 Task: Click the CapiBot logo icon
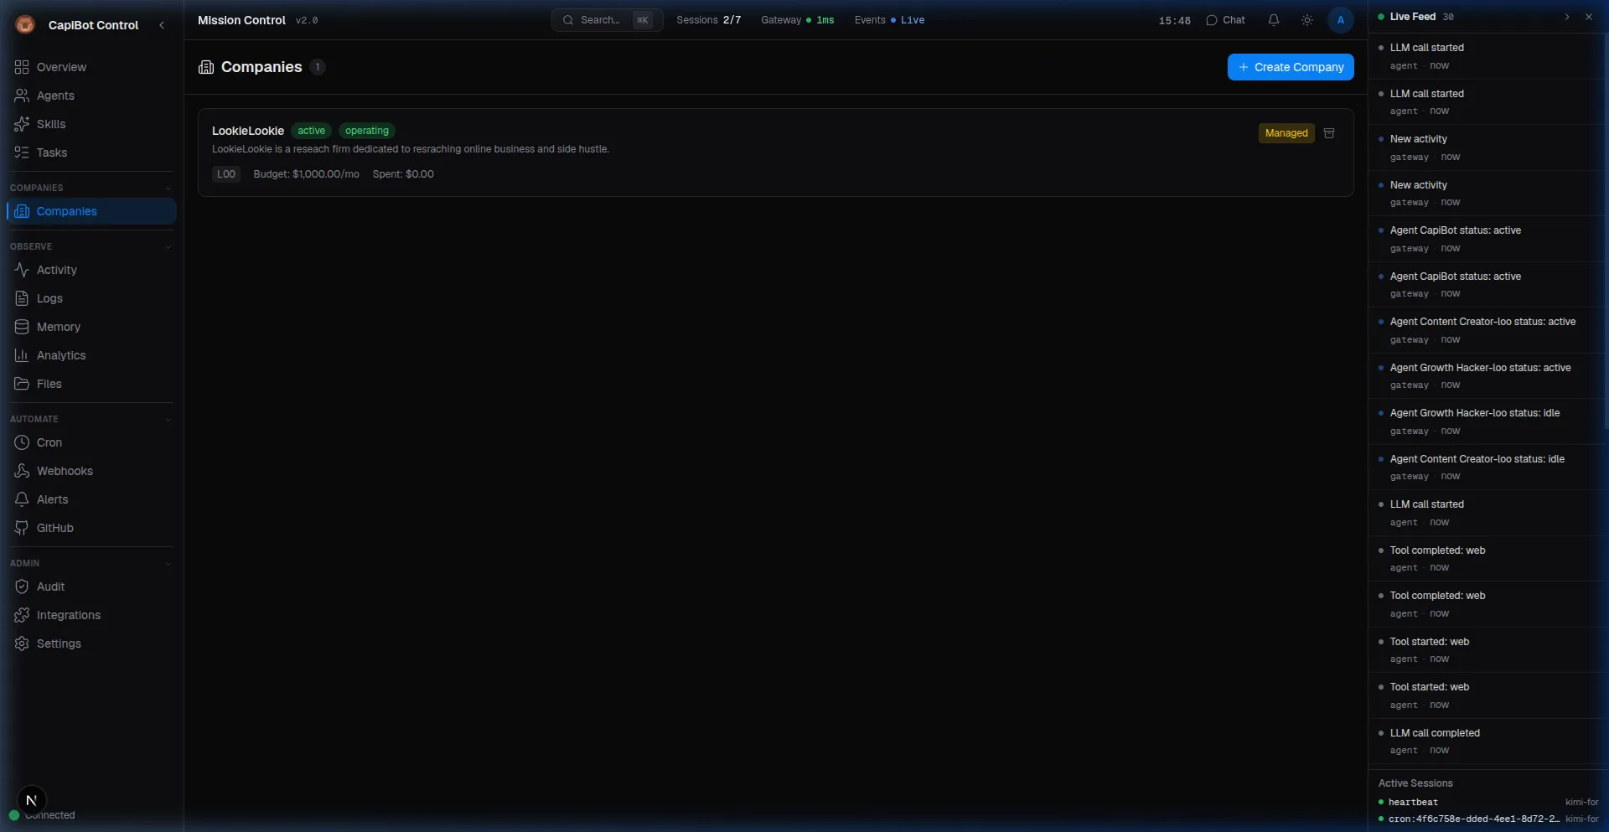[25, 25]
